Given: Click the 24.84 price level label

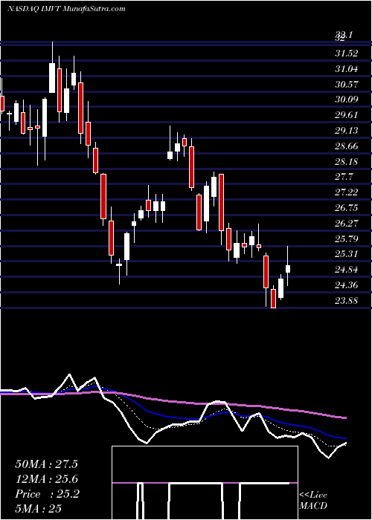Looking at the screenshot, I should [347, 270].
